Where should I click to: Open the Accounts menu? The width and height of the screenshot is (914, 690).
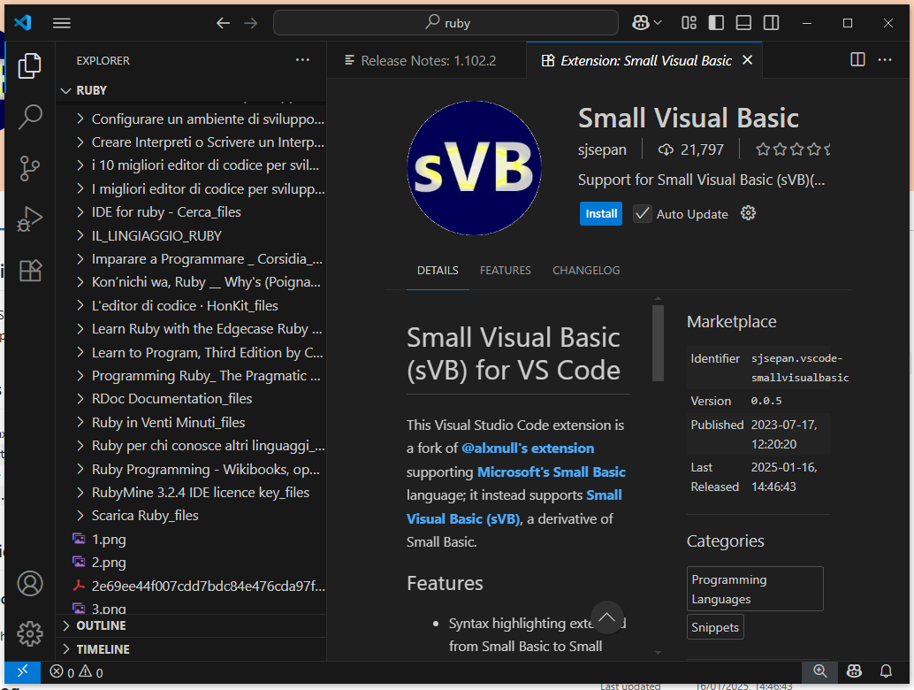30,583
